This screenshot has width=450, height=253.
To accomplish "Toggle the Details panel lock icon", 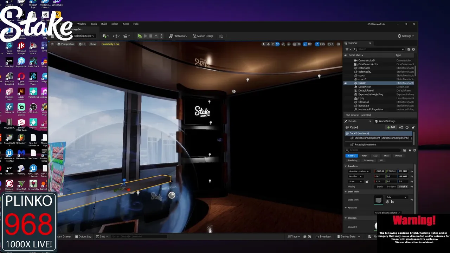I will coord(413,127).
